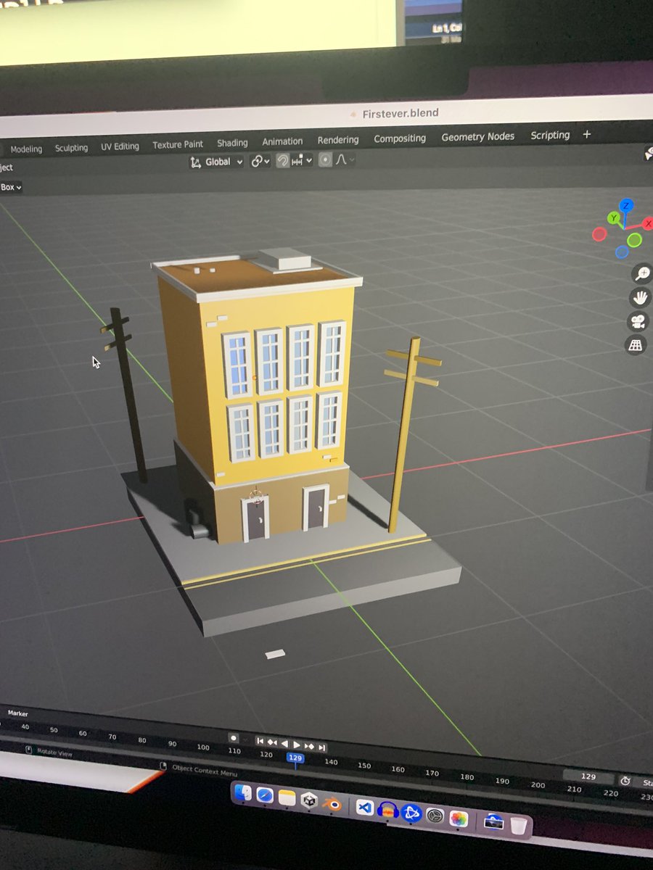The height and width of the screenshot is (870, 653).
Task: Click the unlabeled red negative X axis ball
Action: click(x=599, y=234)
